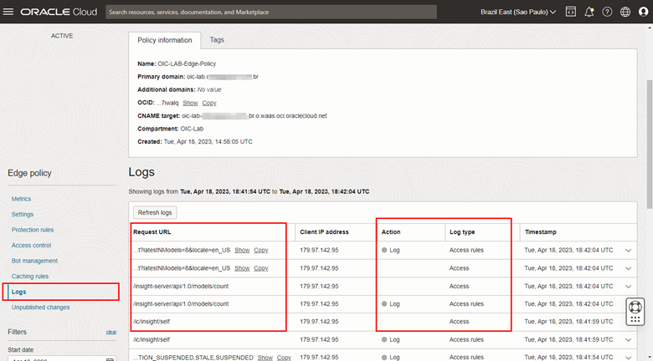The height and width of the screenshot is (361, 653).
Task: Expand the first Access rules log row at 18:42:04
Action: pos(629,251)
